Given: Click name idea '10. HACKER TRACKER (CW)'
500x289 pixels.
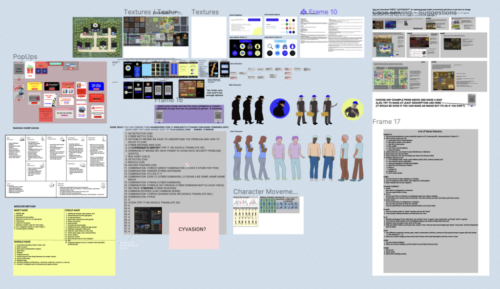Looking at the screenshot, I should click(x=140, y=165).
